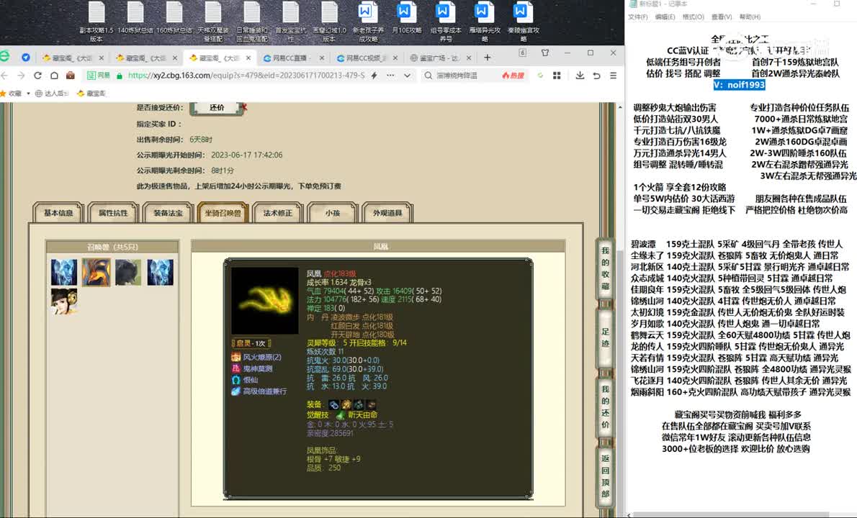Open the 法术修正 tab

278,213
